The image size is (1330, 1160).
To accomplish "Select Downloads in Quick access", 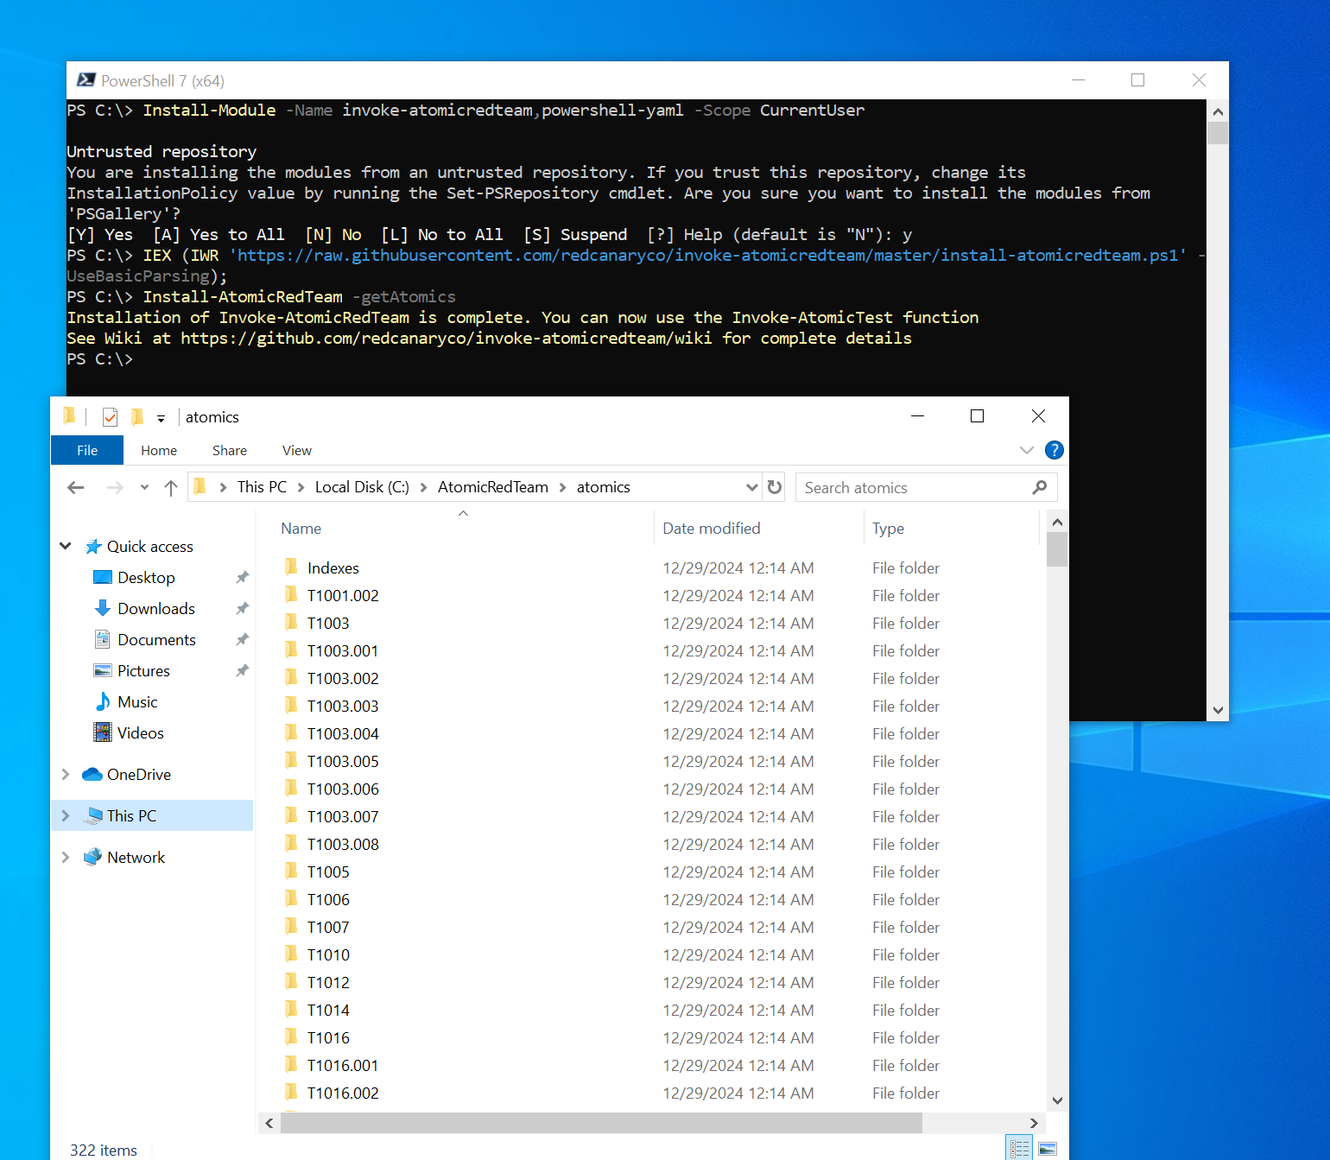I will pos(156,609).
